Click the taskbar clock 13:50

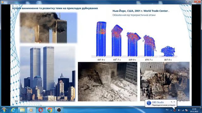tap(194, 110)
